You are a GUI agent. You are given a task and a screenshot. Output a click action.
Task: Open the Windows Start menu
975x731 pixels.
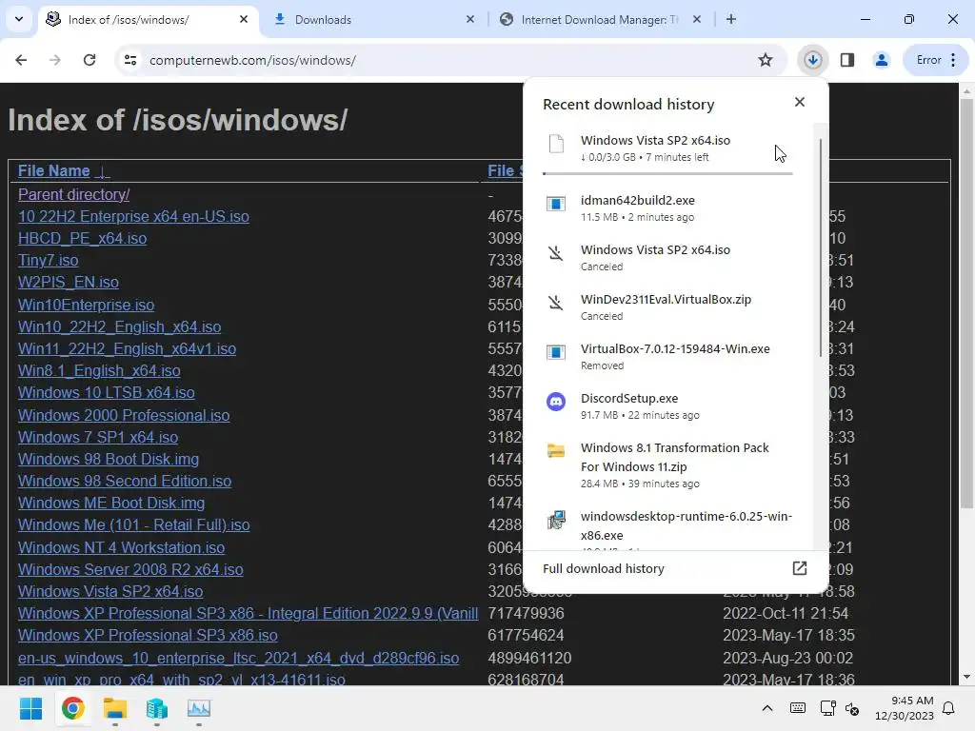(31, 708)
